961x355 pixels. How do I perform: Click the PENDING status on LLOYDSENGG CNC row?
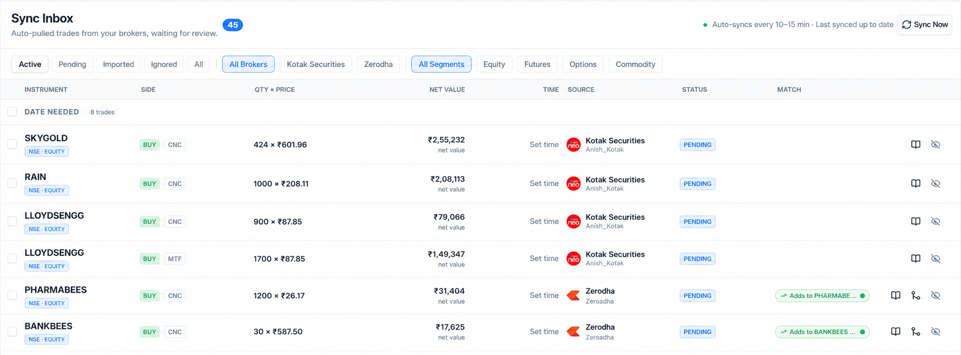point(697,222)
